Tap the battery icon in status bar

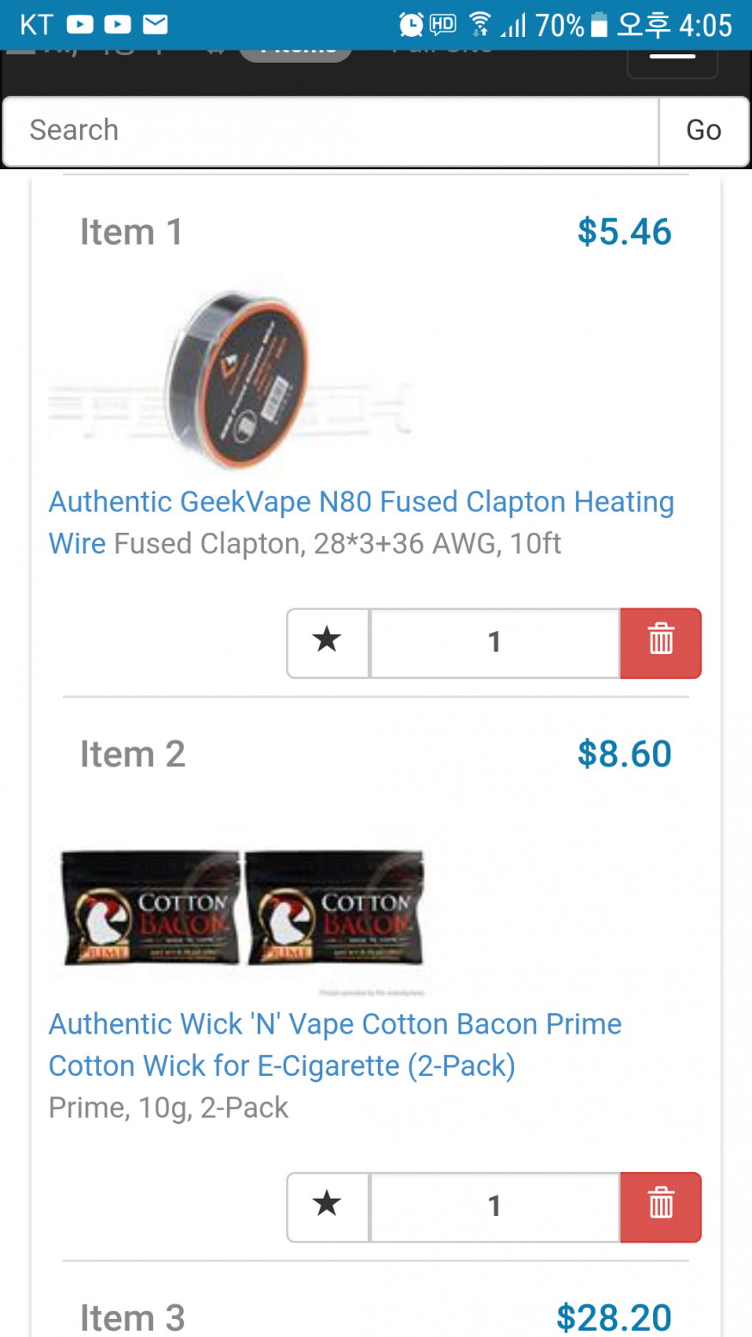pos(600,25)
